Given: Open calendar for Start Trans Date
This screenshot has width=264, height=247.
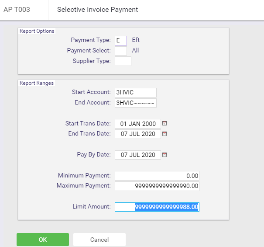Looking at the screenshot, I should [x=165, y=123].
